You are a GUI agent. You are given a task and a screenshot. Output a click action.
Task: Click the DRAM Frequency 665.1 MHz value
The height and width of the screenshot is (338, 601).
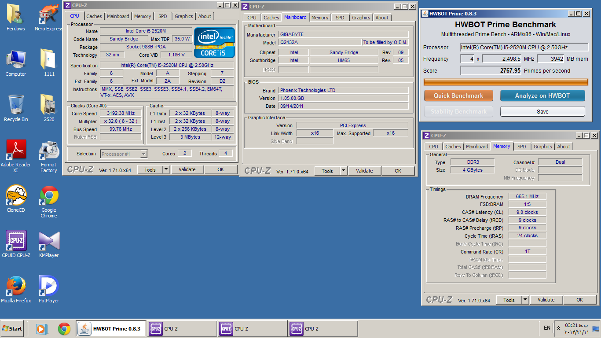pyautogui.click(x=527, y=197)
